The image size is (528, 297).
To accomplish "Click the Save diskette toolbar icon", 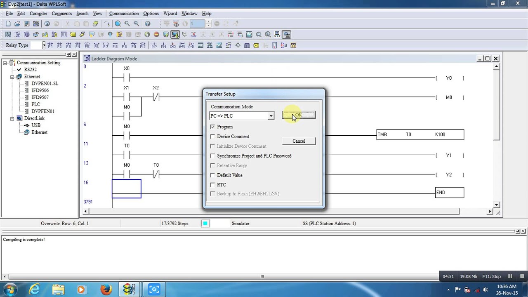I will click(26, 24).
